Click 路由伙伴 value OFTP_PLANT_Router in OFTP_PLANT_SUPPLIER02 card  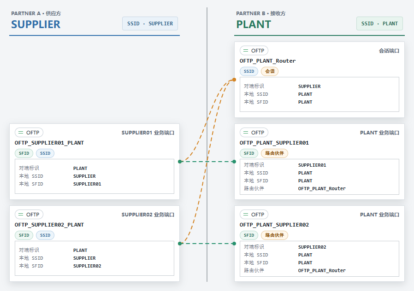[322, 271]
